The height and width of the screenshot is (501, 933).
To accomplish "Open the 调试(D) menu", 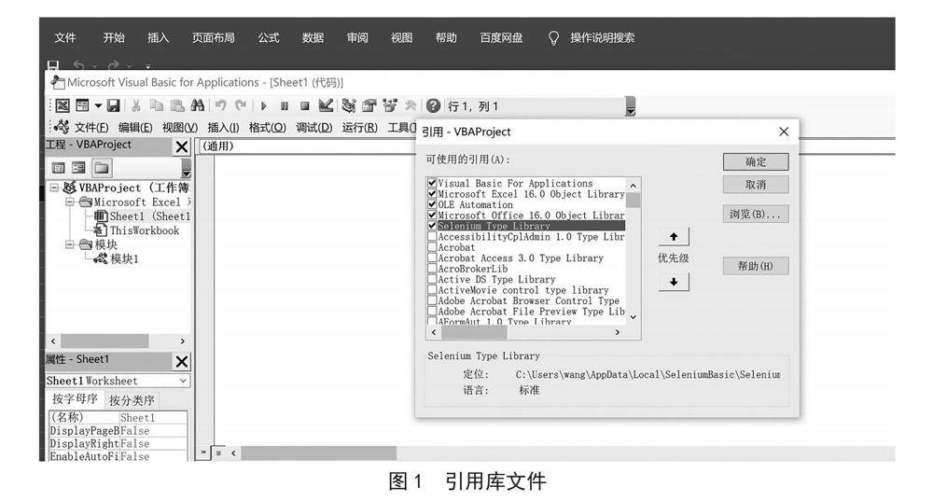I will (313, 128).
